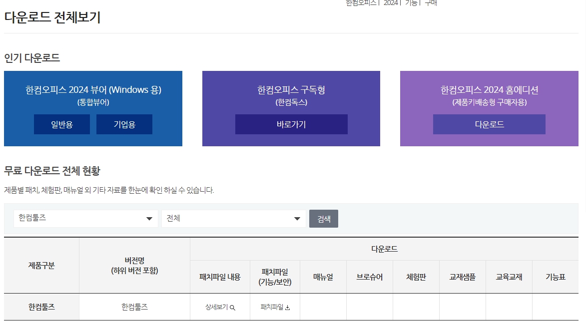Click the 인기 다운로드 section heading

pyautogui.click(x=32, y=58)
